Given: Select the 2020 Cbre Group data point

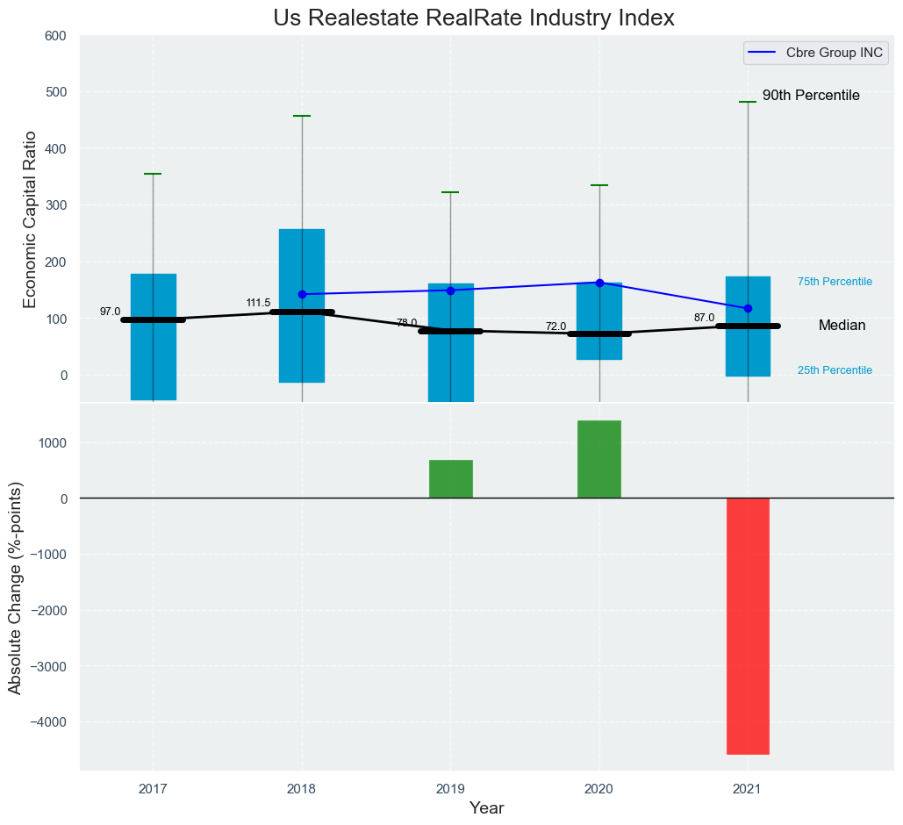Looking at the screenshot, I should coord(599,283).
